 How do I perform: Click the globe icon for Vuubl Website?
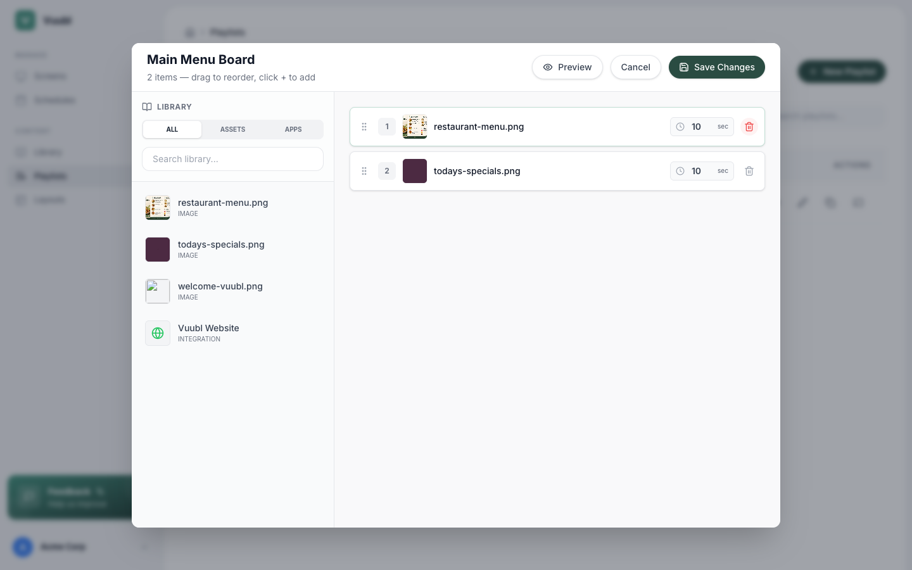(158, 333)
